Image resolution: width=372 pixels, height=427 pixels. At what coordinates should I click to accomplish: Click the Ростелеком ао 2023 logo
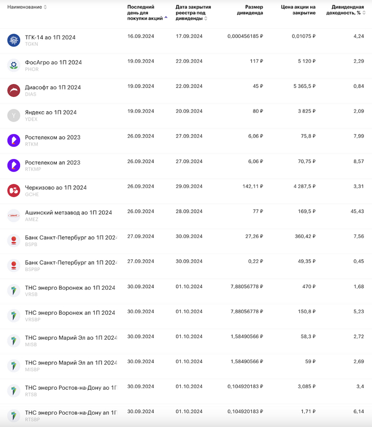pos(13,140)
